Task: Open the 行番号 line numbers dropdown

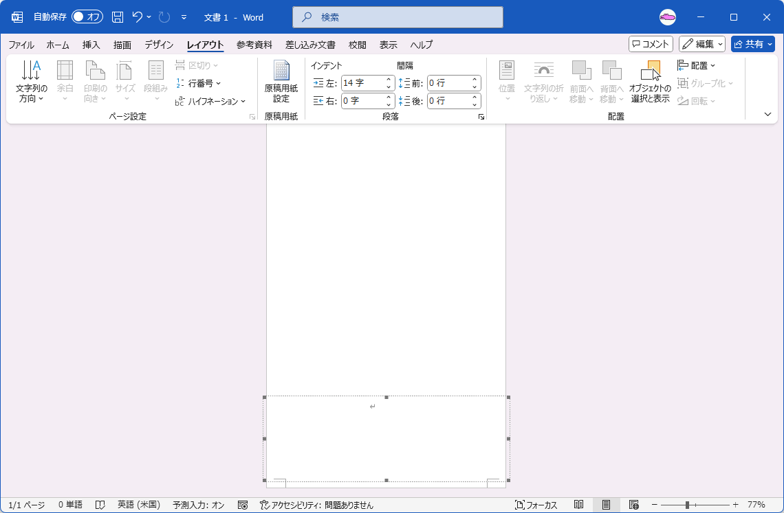Action: (198, 83)
